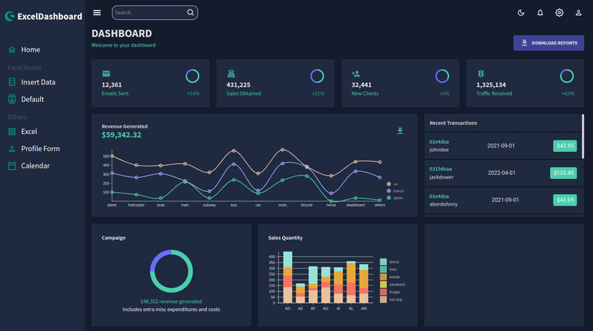This screenshot has width=593, height=331.
Task: Click the ExcelDashboard title text
Action: coord(49,16)
